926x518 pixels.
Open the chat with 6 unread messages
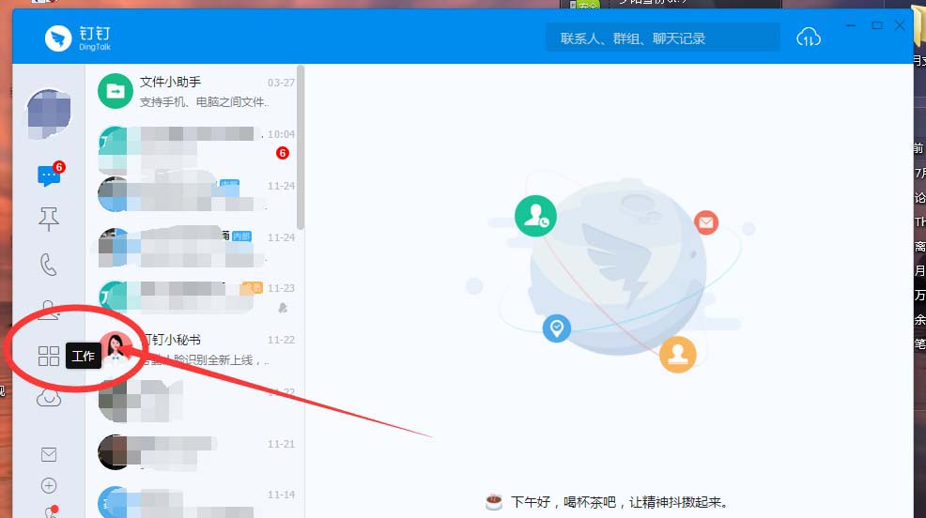click(x=195, y=144)
